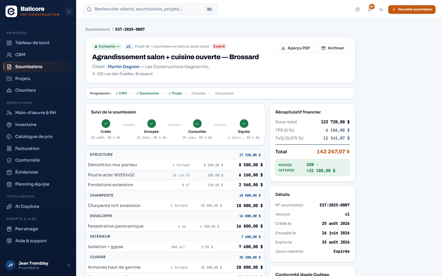Select the Facturation progression step
Viewport: 442px width, 276px height.
coord(225,93)
